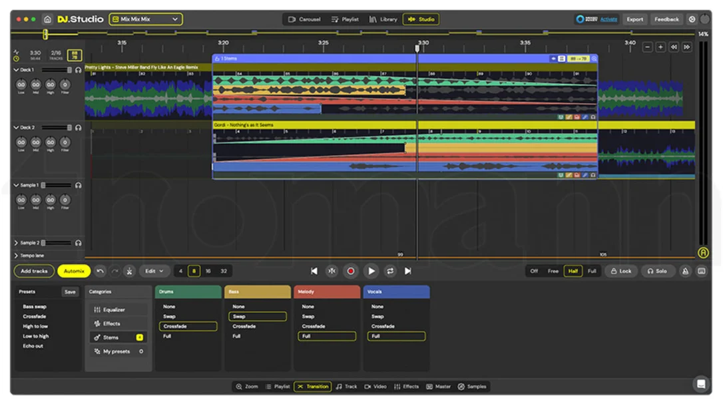Viewport: 723px width, 406px height.
Task: Click the home icon beside DJ.Studio logo
Action: [x=47, y=19]
